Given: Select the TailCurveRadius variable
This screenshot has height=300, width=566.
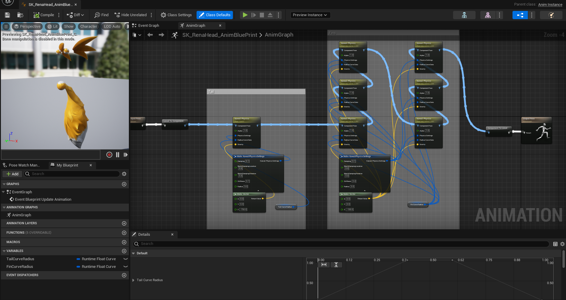Looking at the screenshot, I should 20,259.
